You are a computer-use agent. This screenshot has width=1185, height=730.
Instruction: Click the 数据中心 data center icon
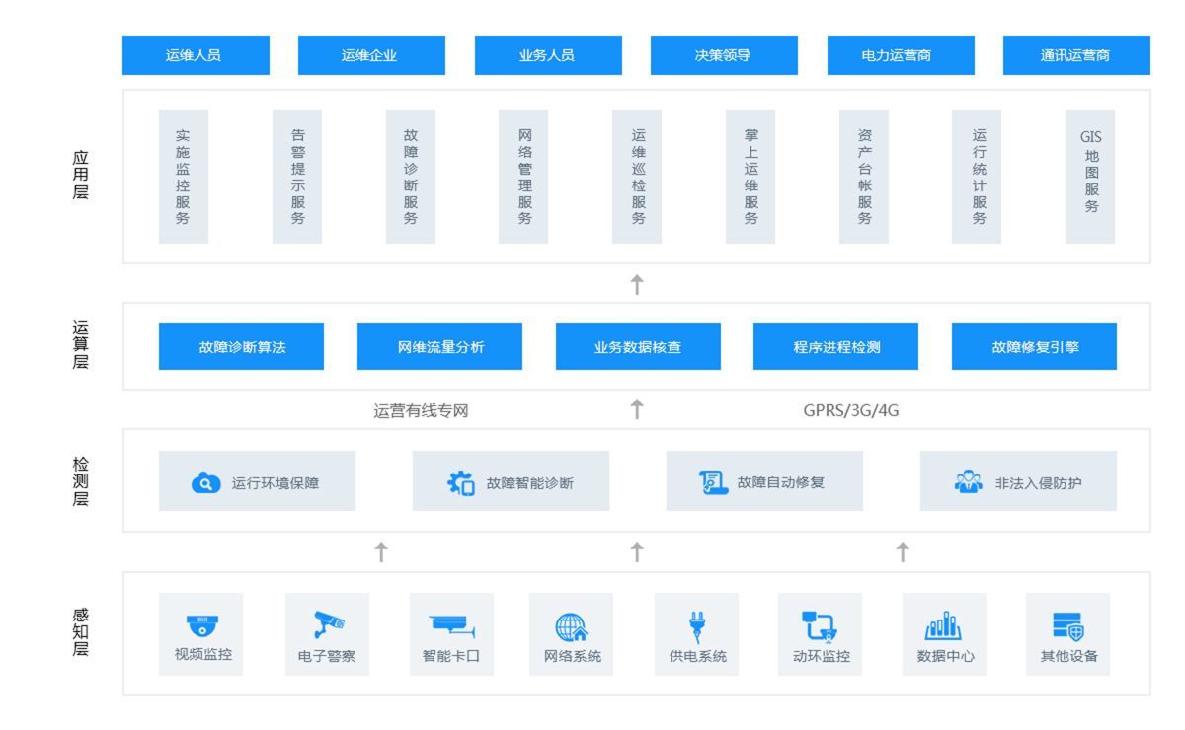pyautogui.click(x=943, y=622)
